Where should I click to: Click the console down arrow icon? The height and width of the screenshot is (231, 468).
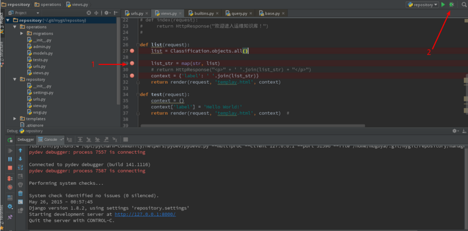pyautogui.click(x=20, y=158)
